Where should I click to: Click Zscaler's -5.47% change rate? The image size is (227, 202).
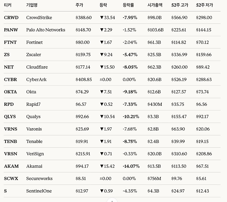click(130, 55)
